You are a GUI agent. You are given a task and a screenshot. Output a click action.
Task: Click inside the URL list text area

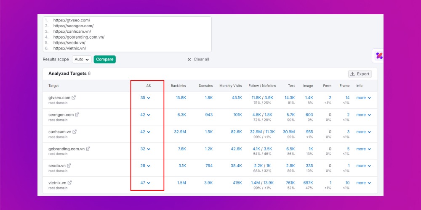pyautogui.click(x=127, y=34)
